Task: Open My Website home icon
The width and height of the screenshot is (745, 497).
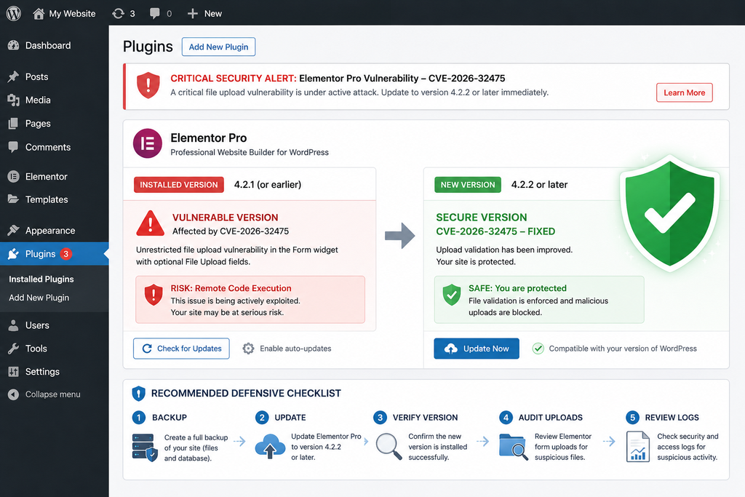Action: (39, 13)
